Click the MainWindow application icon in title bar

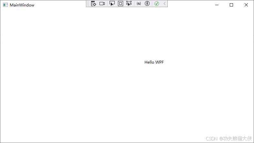pos(5,5)
